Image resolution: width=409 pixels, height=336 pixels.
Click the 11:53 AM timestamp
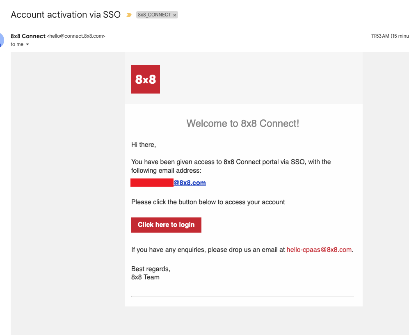click(x=390, y=36)
